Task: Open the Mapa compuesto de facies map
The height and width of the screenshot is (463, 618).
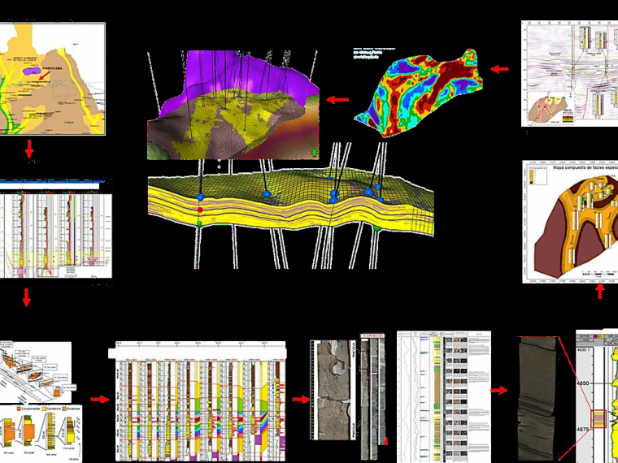Action: pyautogui.click(x=570, y=221)
